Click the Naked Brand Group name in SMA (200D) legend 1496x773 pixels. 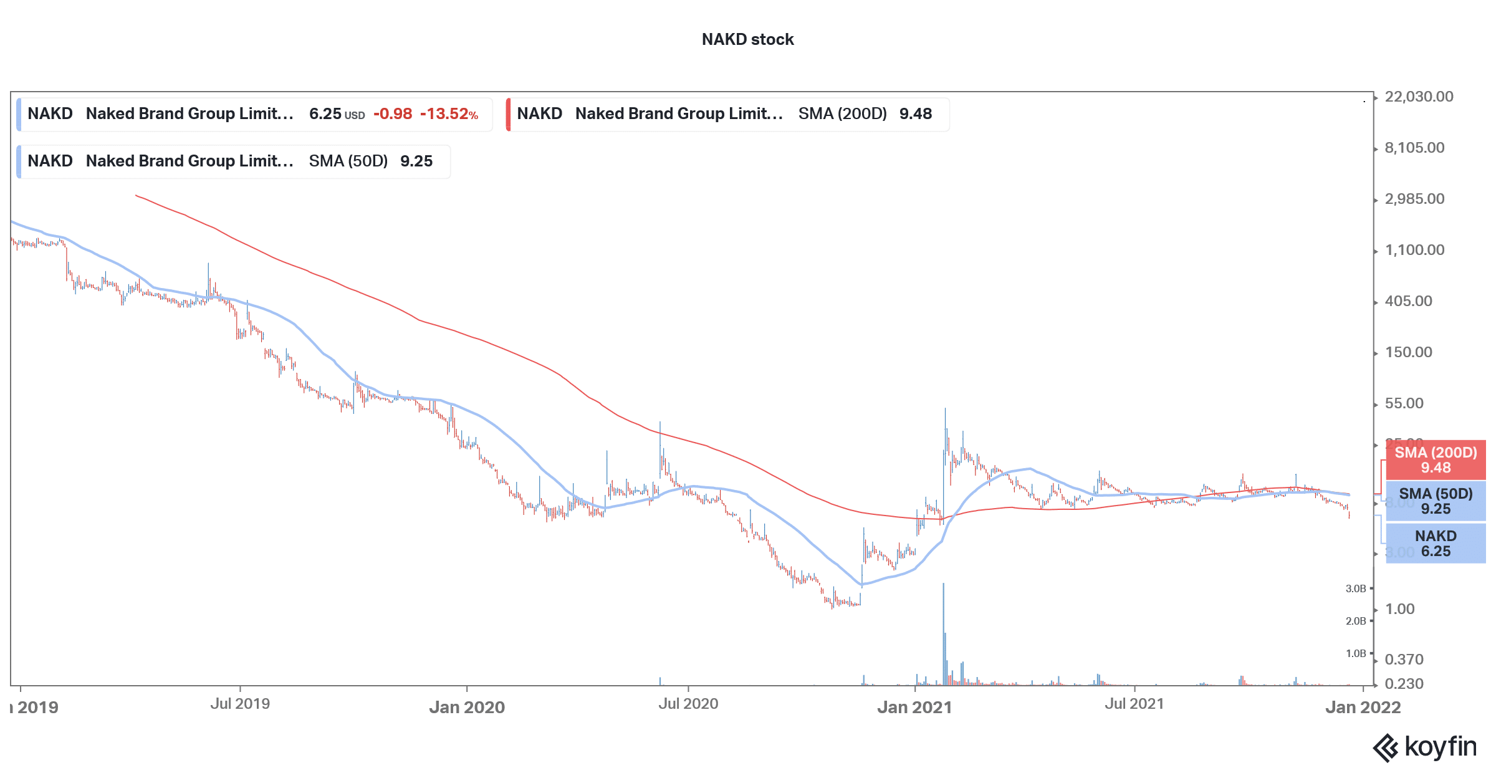click(x=679, y=114)
